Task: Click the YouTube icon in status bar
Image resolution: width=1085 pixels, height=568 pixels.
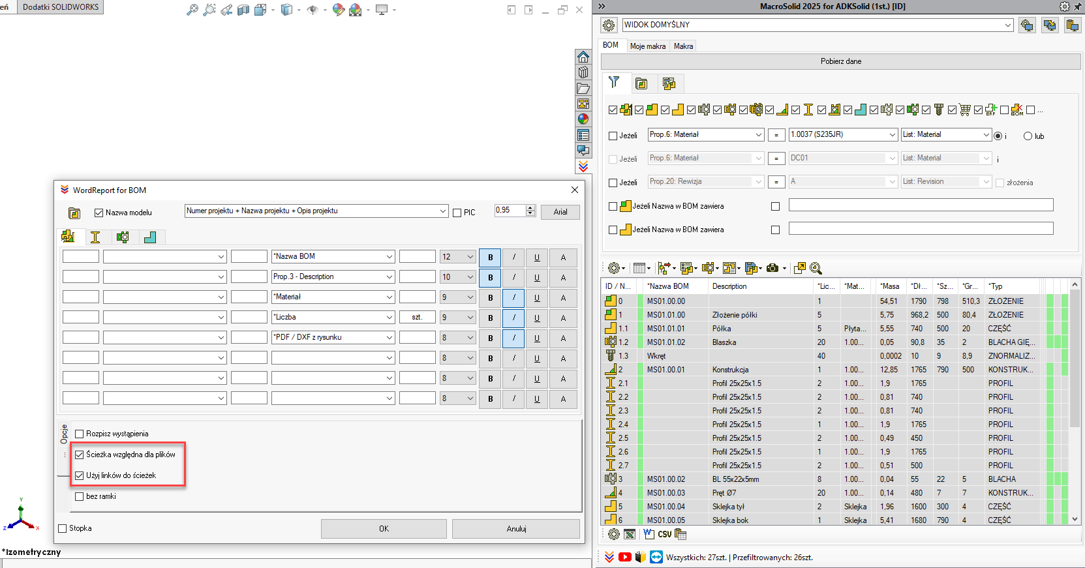Action: (625, 557)
